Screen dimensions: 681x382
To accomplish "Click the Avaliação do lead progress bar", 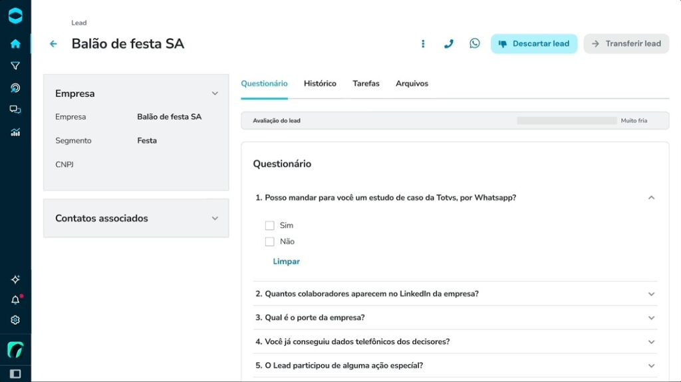I will pyautogui.click(x=567, y=120).
